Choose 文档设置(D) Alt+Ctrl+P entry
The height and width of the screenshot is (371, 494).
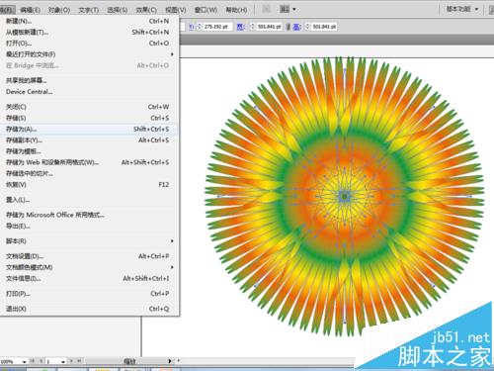pyautogui.click(x=89, y=256)
